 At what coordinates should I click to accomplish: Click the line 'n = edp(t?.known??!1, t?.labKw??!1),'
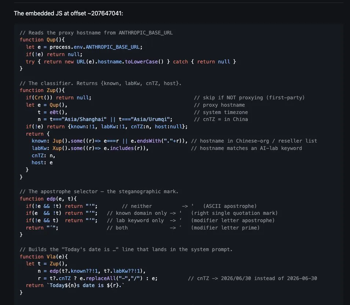click(91, 271)
